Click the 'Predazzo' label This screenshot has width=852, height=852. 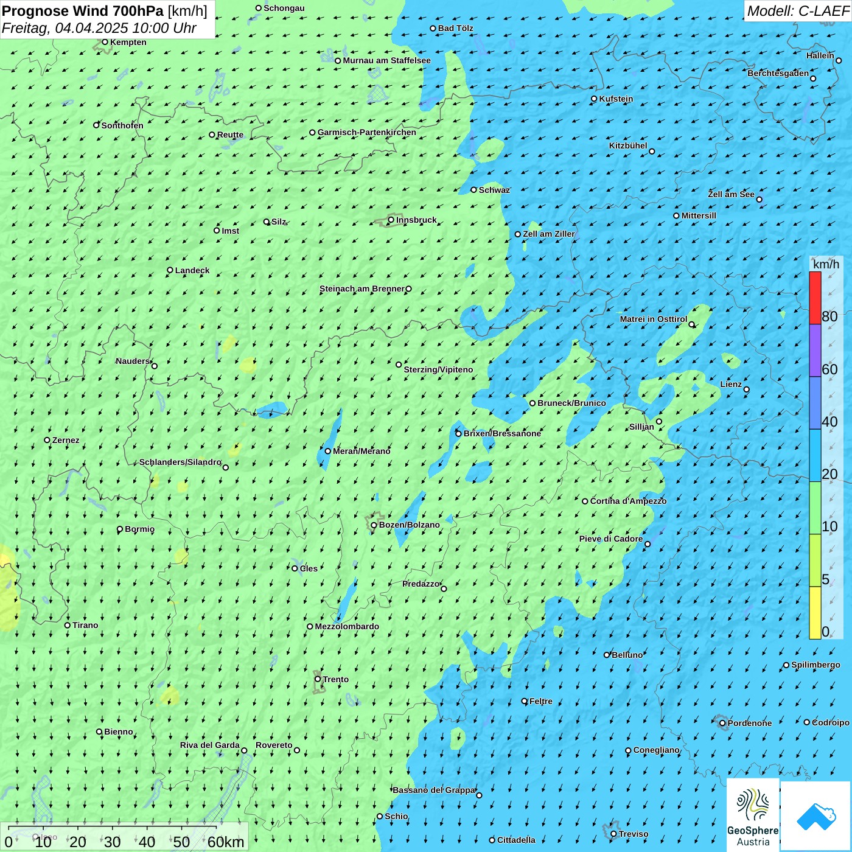click(x=421, y=584)
